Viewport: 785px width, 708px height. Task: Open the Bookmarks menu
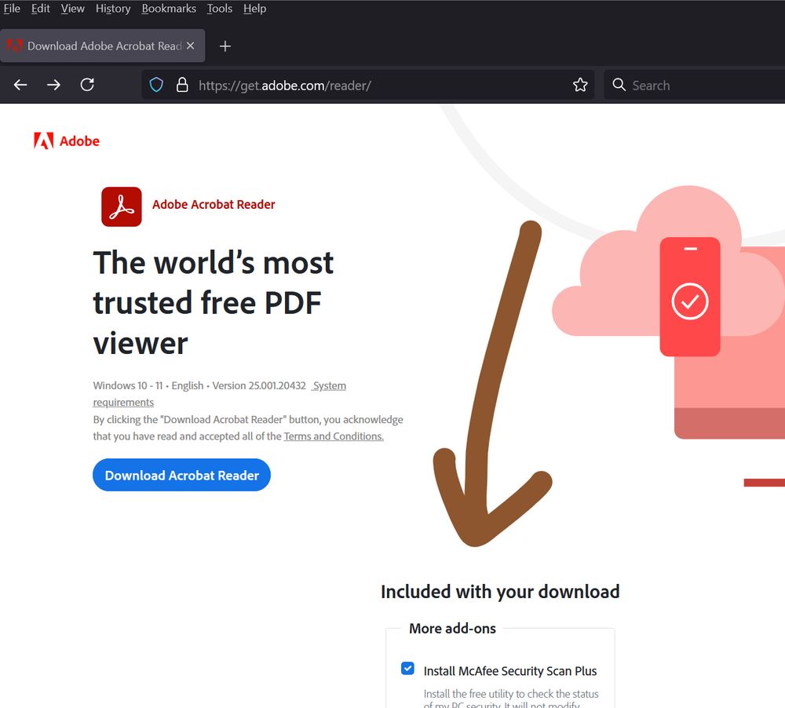coord(169,9)
